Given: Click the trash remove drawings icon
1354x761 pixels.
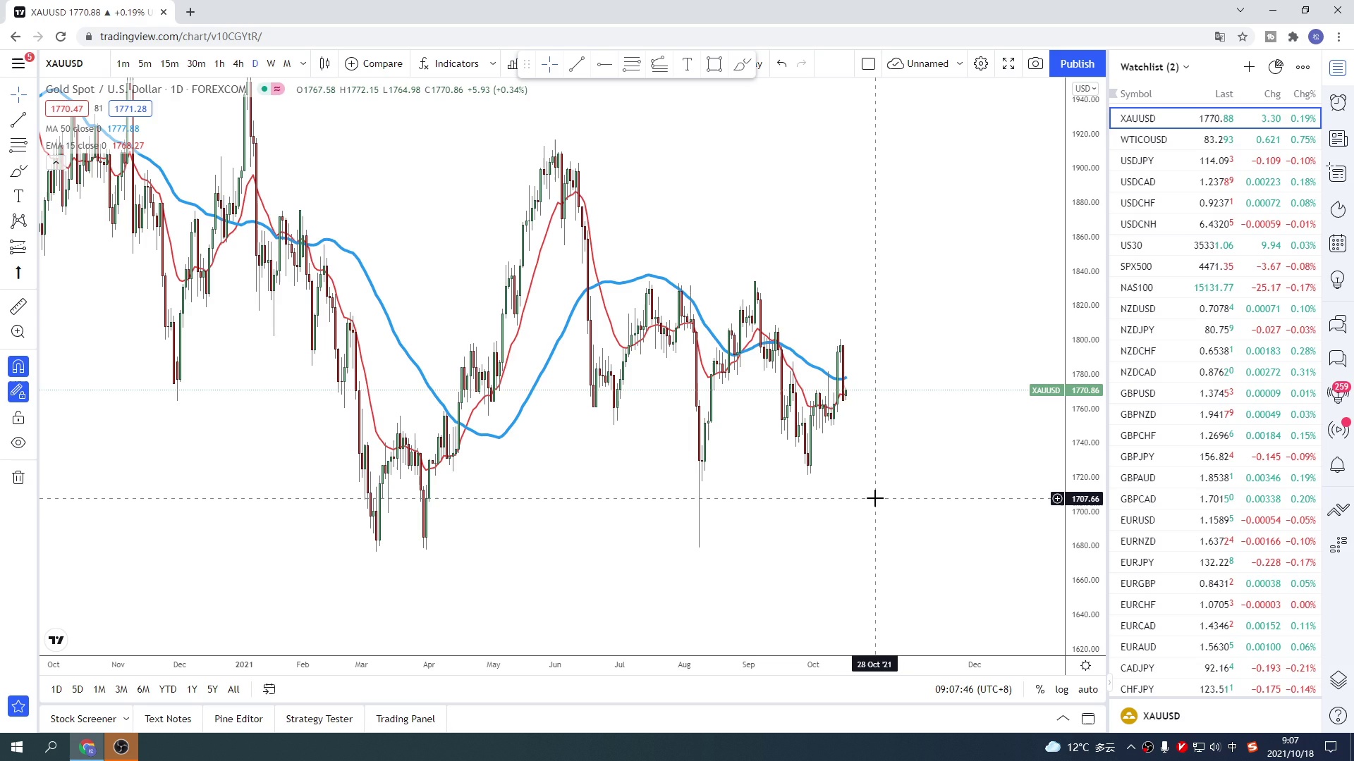Looking at the screenshot, I should (18, 478).
